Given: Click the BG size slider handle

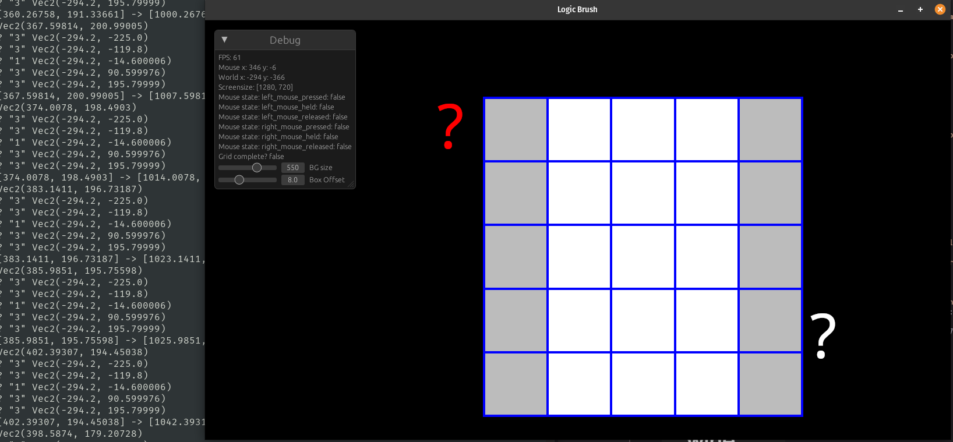Looking at the screenshot, I should 257,168.
